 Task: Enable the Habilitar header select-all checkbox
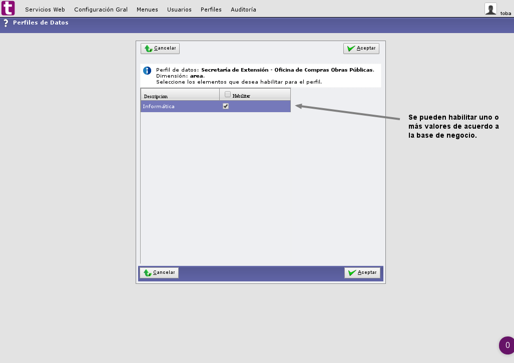tap(228, 94)
